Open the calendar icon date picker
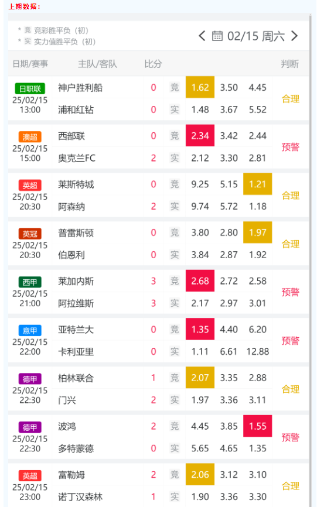Viewport: 317px width, 507px height. coord(217,36)
